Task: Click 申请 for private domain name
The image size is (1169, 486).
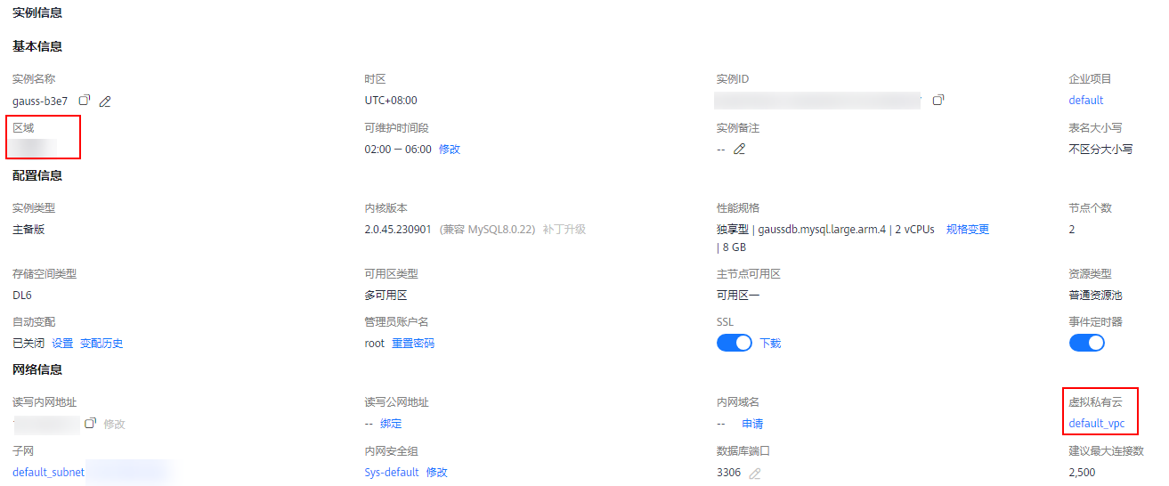Action: point(752,424)
